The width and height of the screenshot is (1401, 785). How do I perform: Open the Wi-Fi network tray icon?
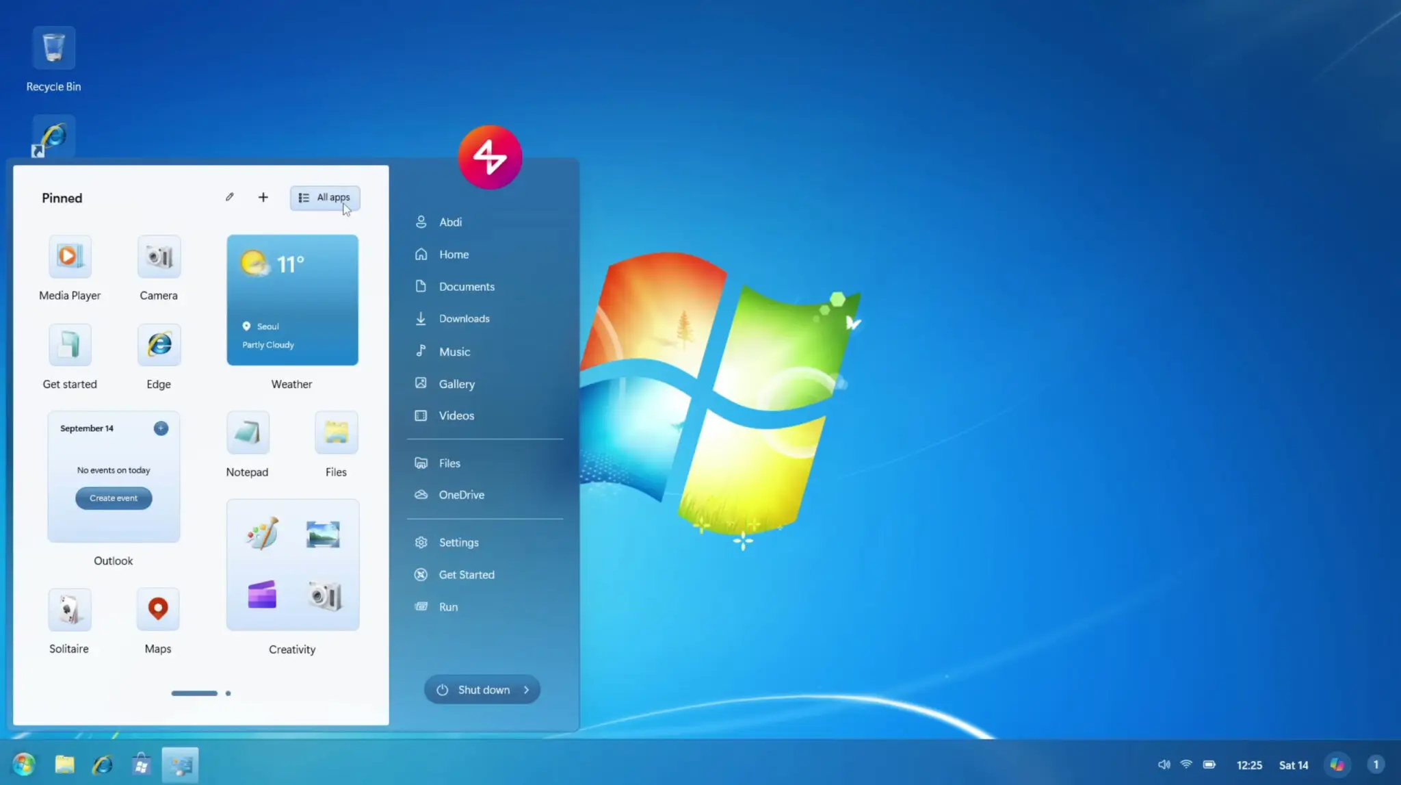(x=1186, y=764)
